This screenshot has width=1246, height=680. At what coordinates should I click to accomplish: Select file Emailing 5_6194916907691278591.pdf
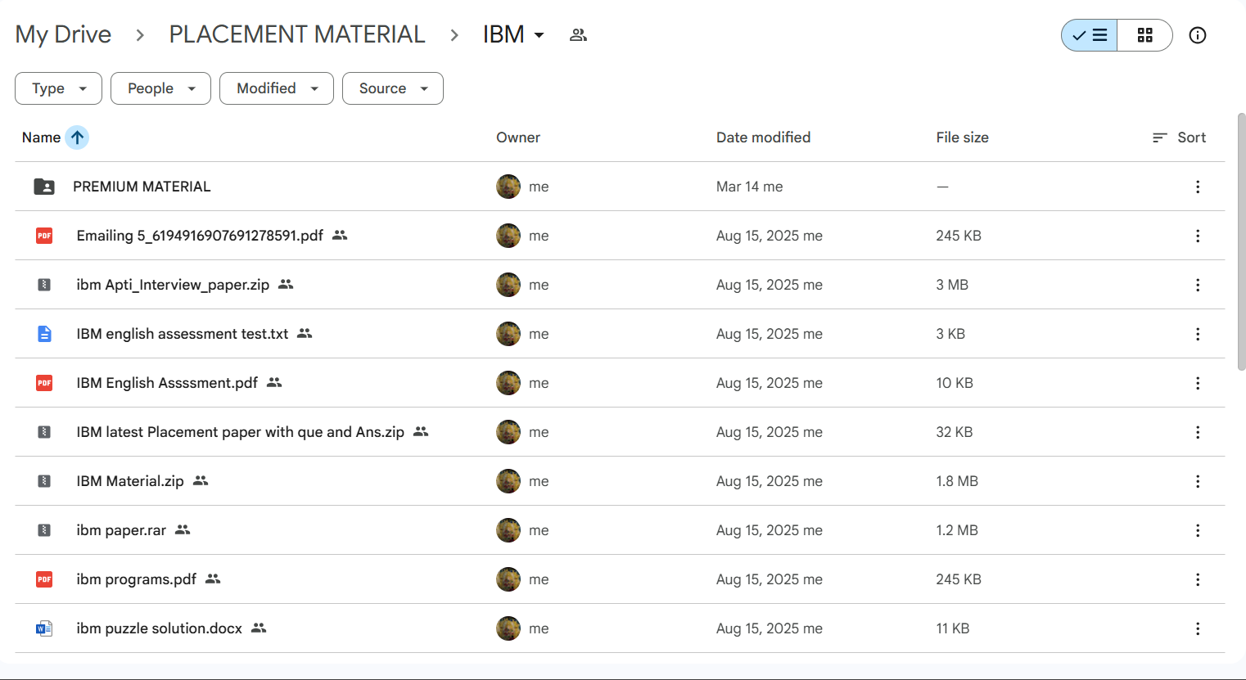pos(200,236)
